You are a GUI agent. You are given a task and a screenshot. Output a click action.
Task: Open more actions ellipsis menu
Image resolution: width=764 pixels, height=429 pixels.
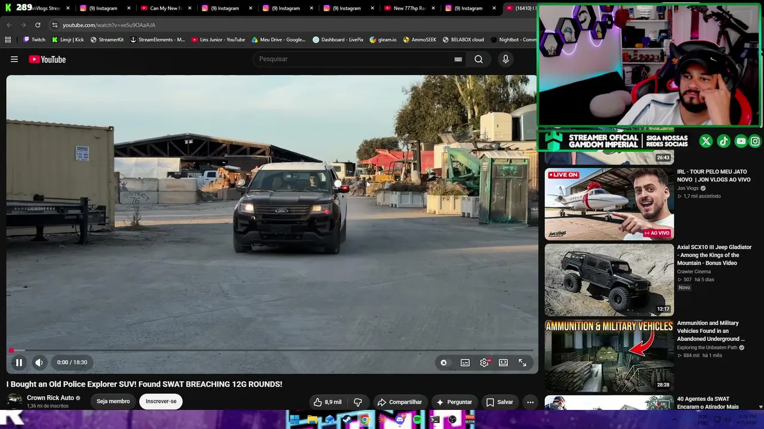(x=530, y=402)
